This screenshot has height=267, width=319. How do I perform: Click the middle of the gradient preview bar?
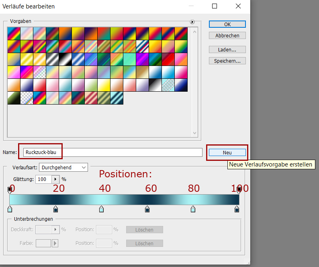click(124, 199)
